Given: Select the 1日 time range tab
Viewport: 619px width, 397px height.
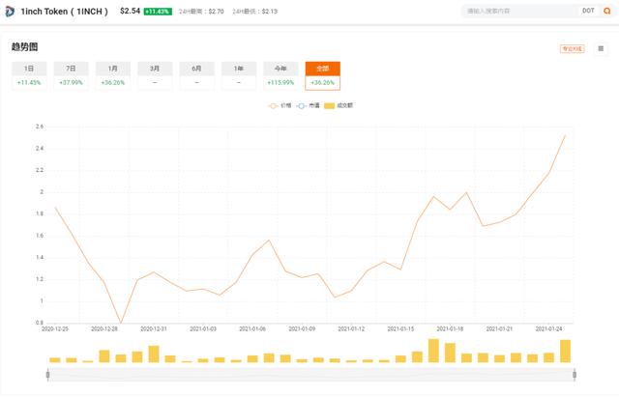Looking at the screenshot, I should tap(29, 75).
